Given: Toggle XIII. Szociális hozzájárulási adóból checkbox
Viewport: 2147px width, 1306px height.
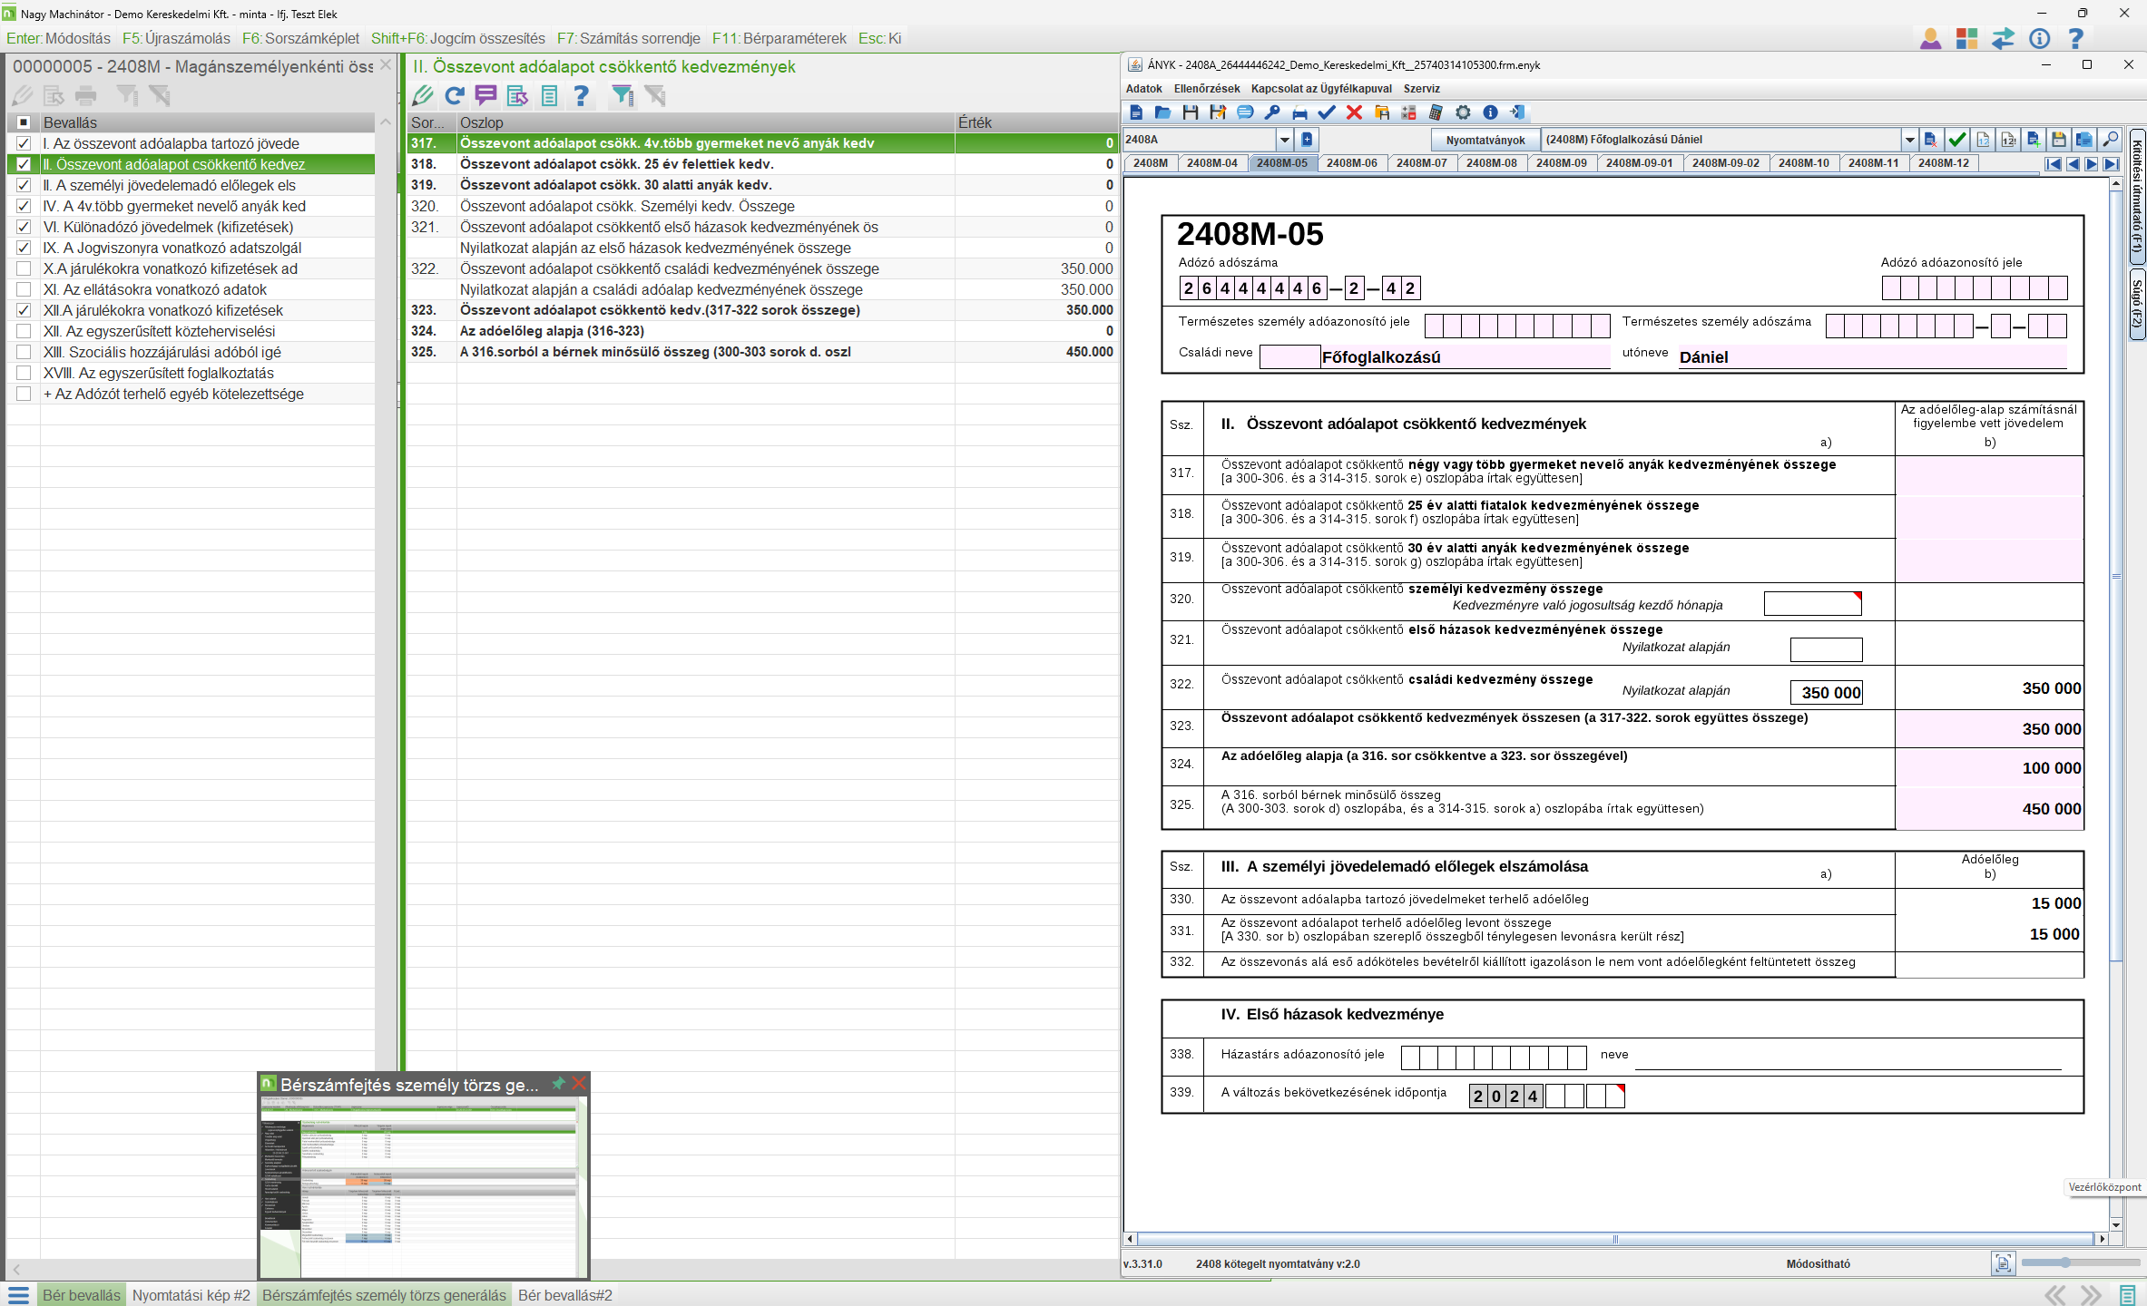Looking at the screenshot, I should [24, 352].
